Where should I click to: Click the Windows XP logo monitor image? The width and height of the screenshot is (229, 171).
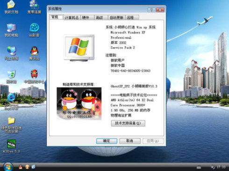point(79,48)
